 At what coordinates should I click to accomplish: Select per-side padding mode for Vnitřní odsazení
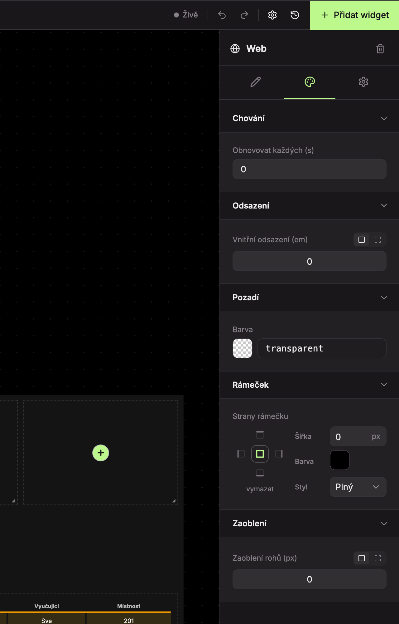coord(378,240)
